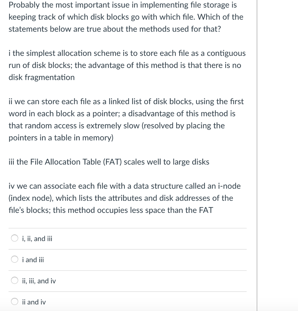This screenshot has width=298, height=311.
Task: Select the radio button for "i, ii, and iii"
Action: coord(14,238)
